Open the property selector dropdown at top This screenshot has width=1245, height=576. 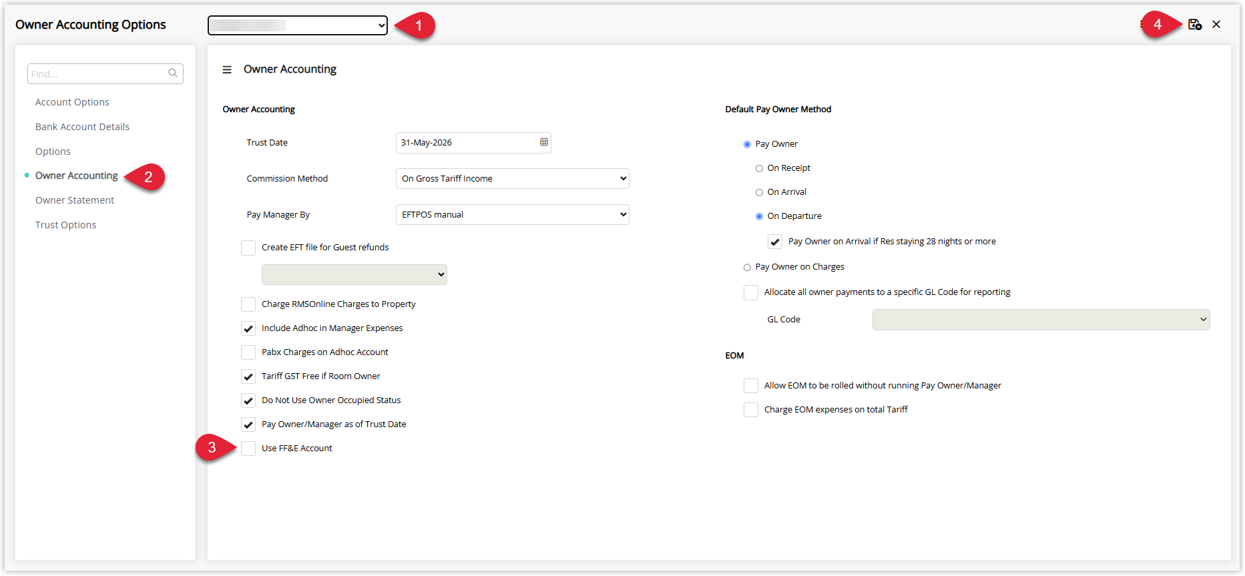pos(298,25)
